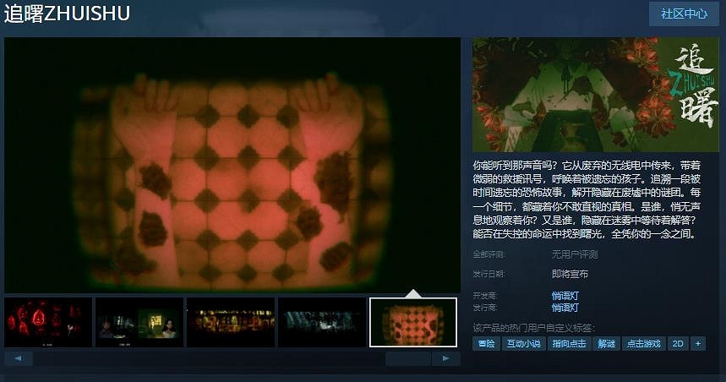Click the 解谜 tag
This screenshot has width=726, height=382.
point(607,344)
